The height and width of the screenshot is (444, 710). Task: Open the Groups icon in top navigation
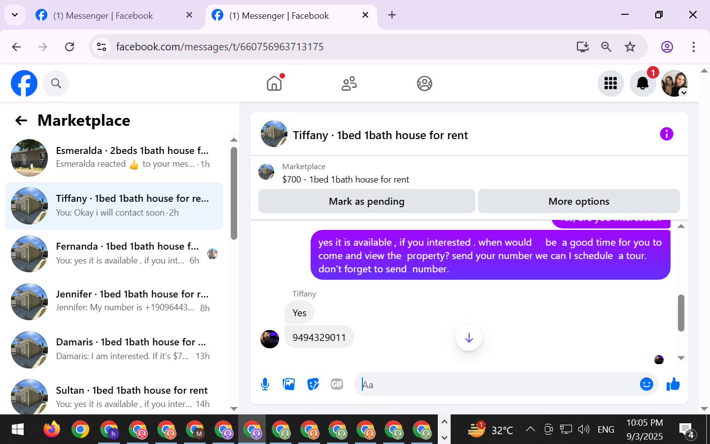tap(425, 83)
